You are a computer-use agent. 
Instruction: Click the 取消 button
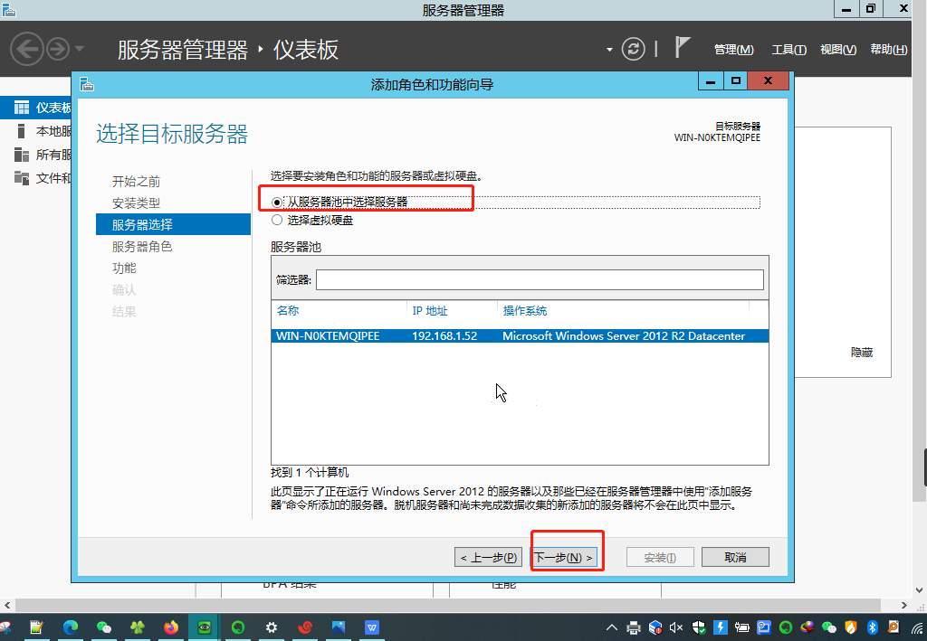point(735,557)
